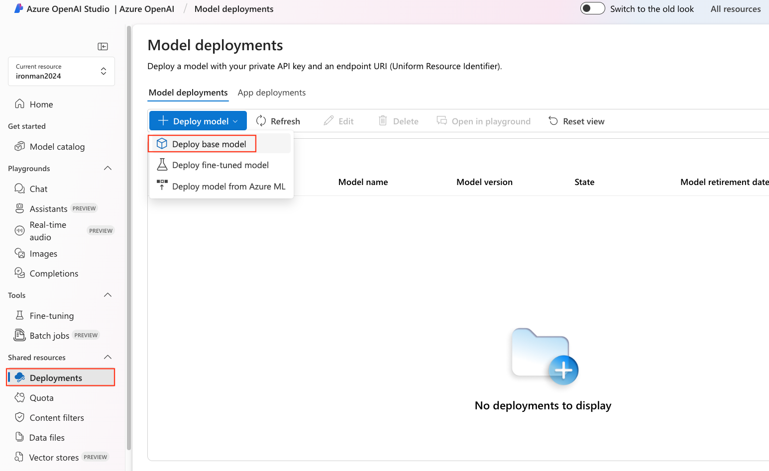Click the Delete trash can icon
Image resolution: width=769 pixels, height=471 pixels.
pyautogui.click(x=383, y=120)
